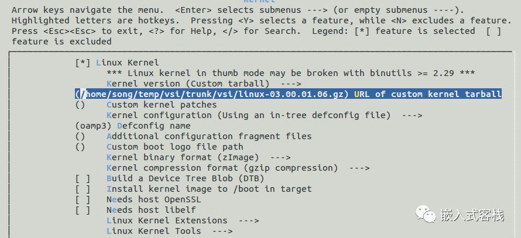
Task: Expand Linux Kernel Extensions submenu
Action: (x=183, y=220)
